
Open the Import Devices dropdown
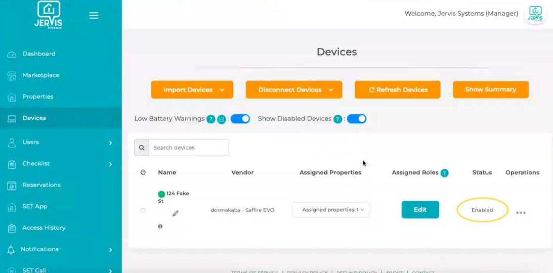192,90
